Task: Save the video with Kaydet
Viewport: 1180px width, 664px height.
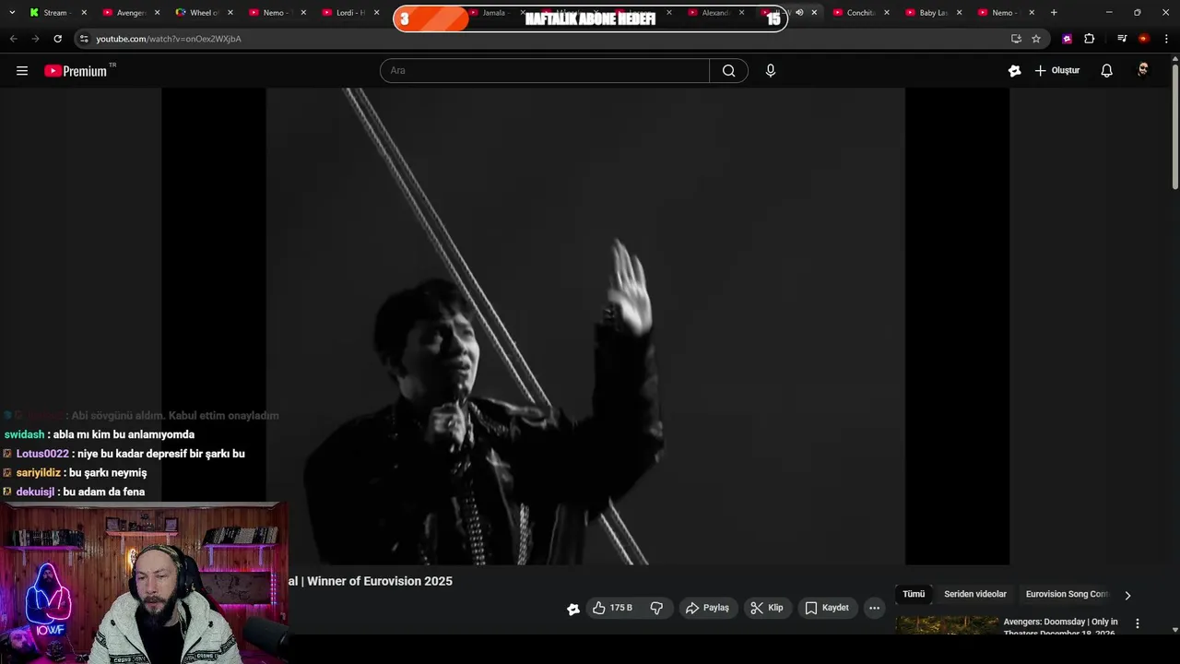Action: [x=827, y=608]
